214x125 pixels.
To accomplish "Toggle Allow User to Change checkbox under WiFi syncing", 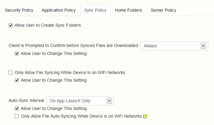I will point(17,80).
